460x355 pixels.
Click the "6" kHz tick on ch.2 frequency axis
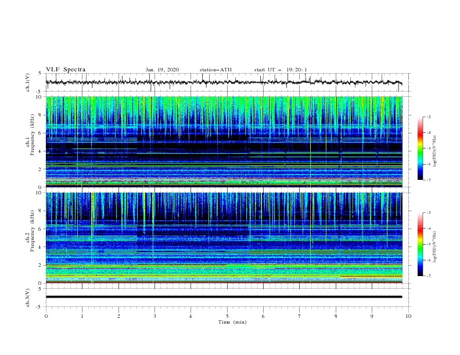[41, 229]
